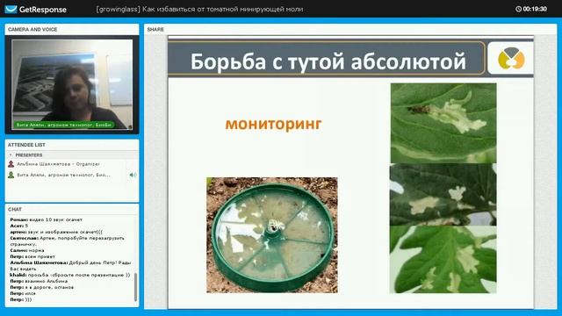
Task: Click Альбина Шахметова's greeting in the chat
Action: (x=70, y=265)
